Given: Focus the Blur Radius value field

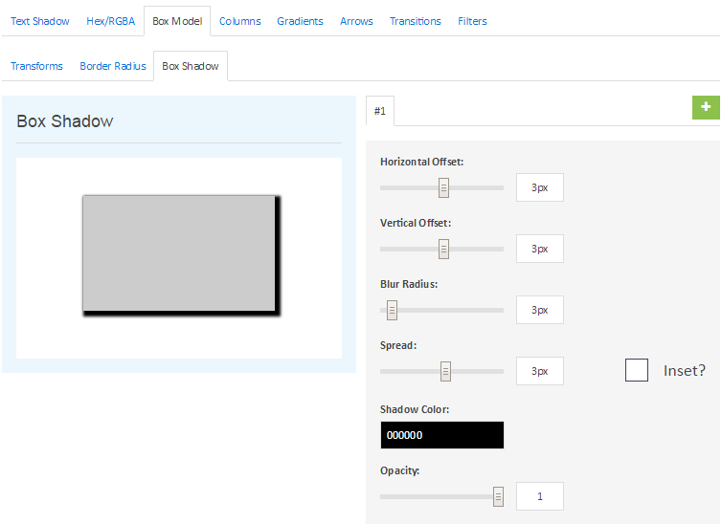Looking at the screenshot, I should coord(540,310).
